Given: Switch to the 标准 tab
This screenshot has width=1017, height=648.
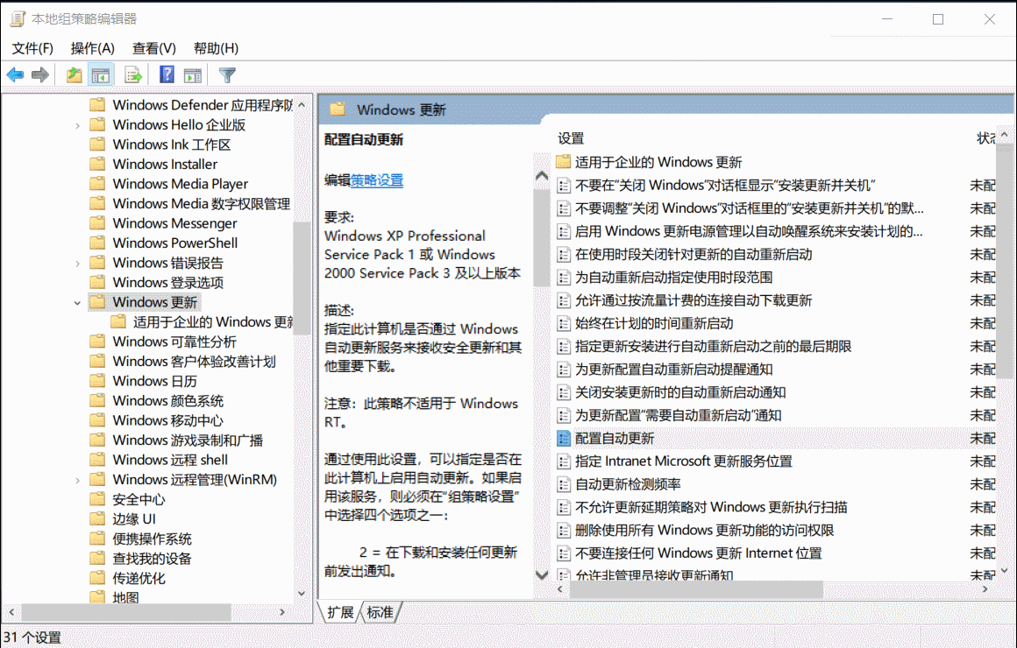Looking at the screenshot, I should pyautogui.click(x=379, y=612).
